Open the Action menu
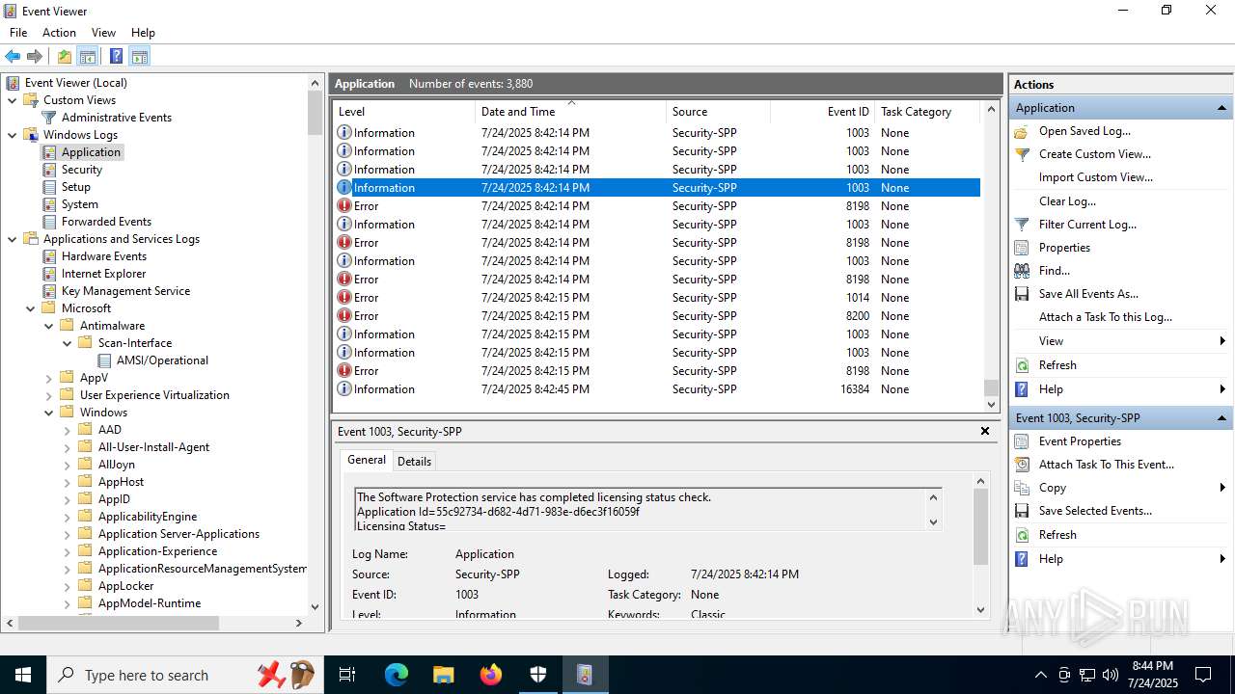 click(59, 33)
